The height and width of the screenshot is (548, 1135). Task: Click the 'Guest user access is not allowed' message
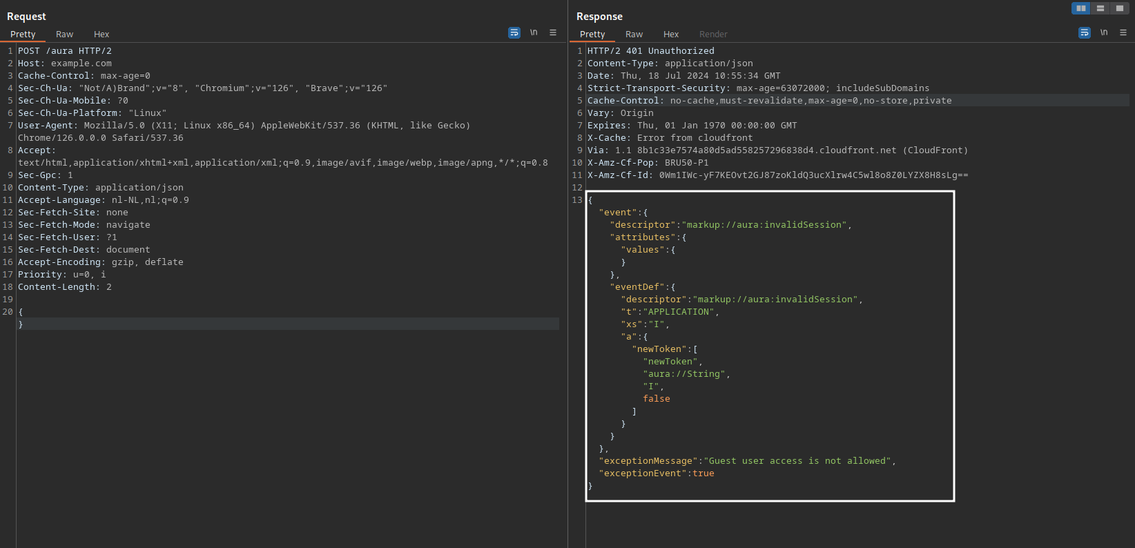(797, 461)
